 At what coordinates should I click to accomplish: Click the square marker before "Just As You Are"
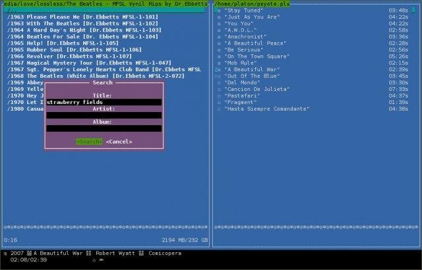tap(219, 17)
